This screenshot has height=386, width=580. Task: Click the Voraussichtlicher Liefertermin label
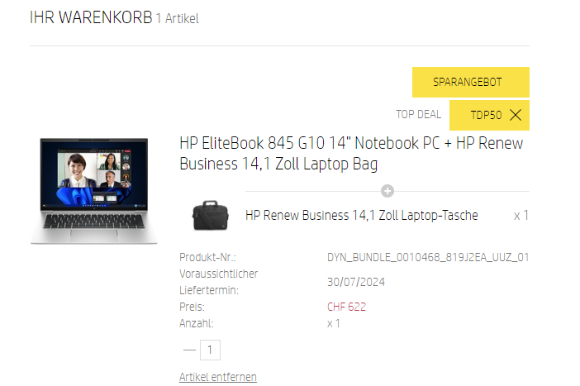pyautogui.click(x=218, y=282)
